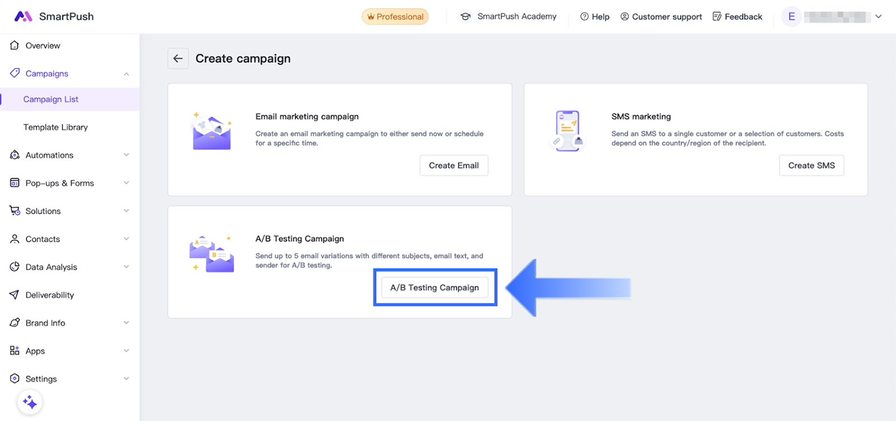Start an A/B Testing Campaign

(435, 287)
